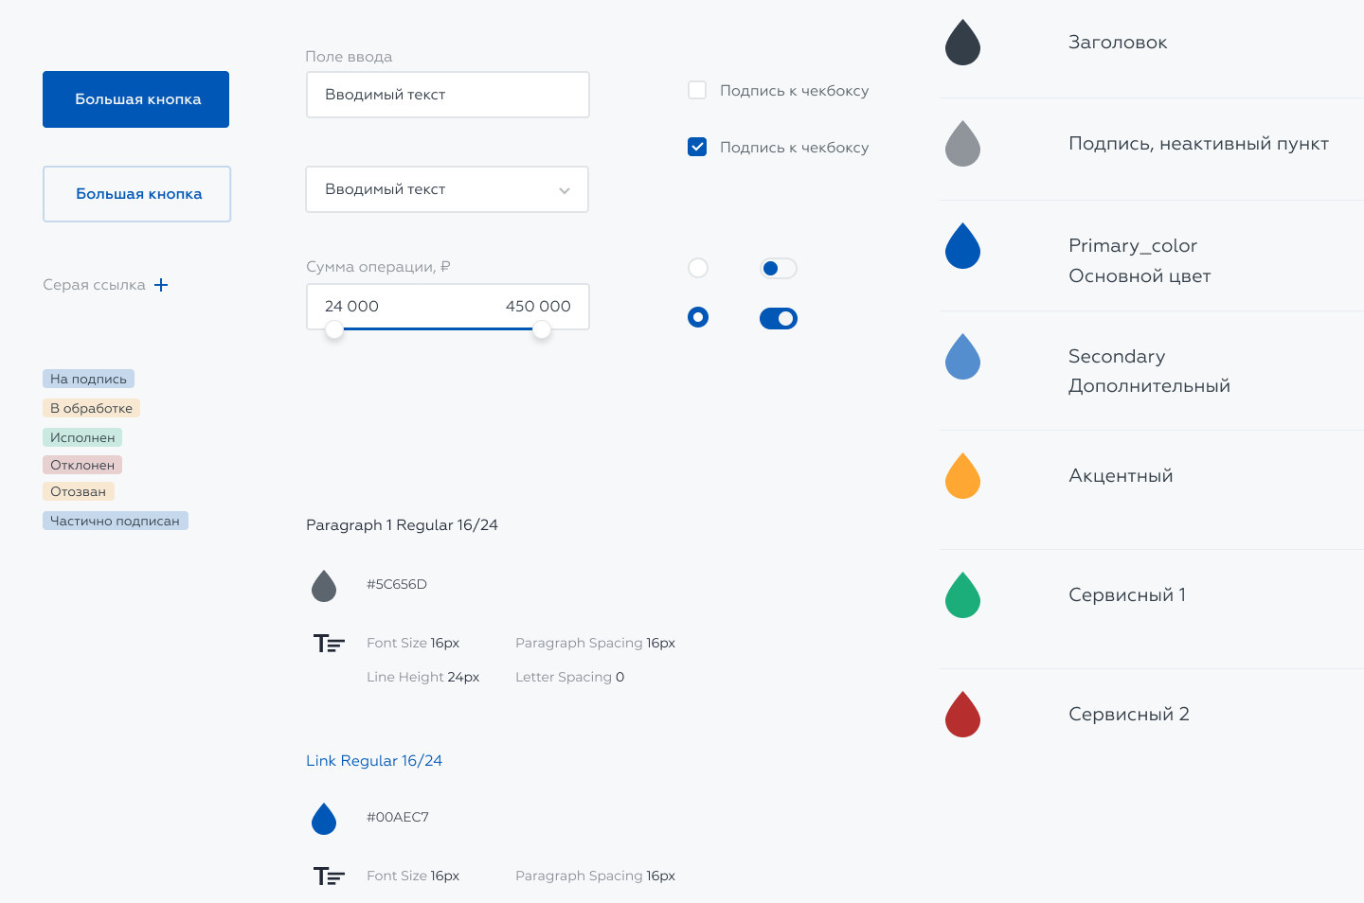This screenshot has height=903, width=1364.
Task: Click the filled blue 'Большая кнопка' button
Action: (x=135, y=99)
